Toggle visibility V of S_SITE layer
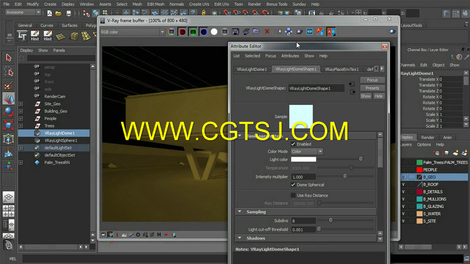 [404, 221]
